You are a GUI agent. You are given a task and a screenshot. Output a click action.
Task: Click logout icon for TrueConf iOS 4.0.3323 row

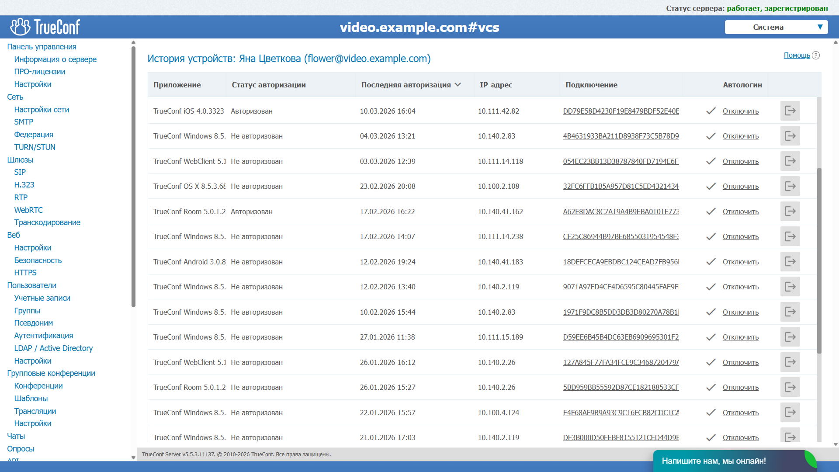click(790, 111)
